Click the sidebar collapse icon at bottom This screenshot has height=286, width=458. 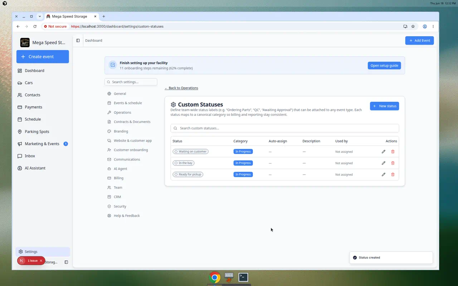click(66, 262)
